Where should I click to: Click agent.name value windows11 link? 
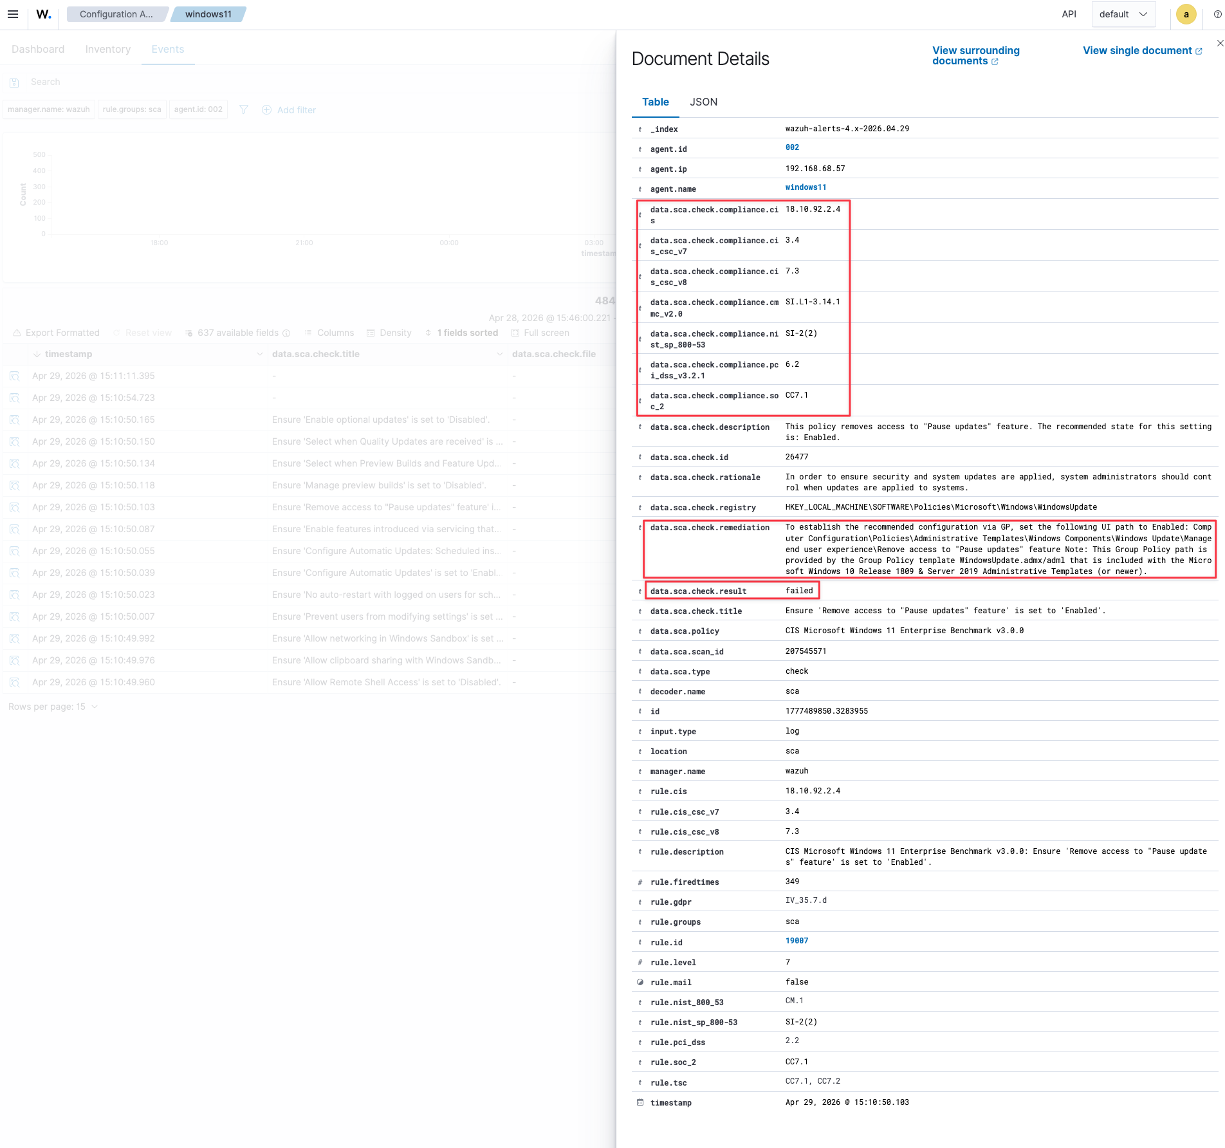click(x=806, y=187)
